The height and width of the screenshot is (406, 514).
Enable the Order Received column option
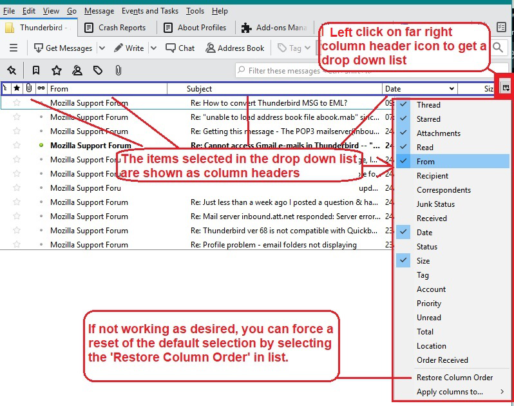point(453,360)
